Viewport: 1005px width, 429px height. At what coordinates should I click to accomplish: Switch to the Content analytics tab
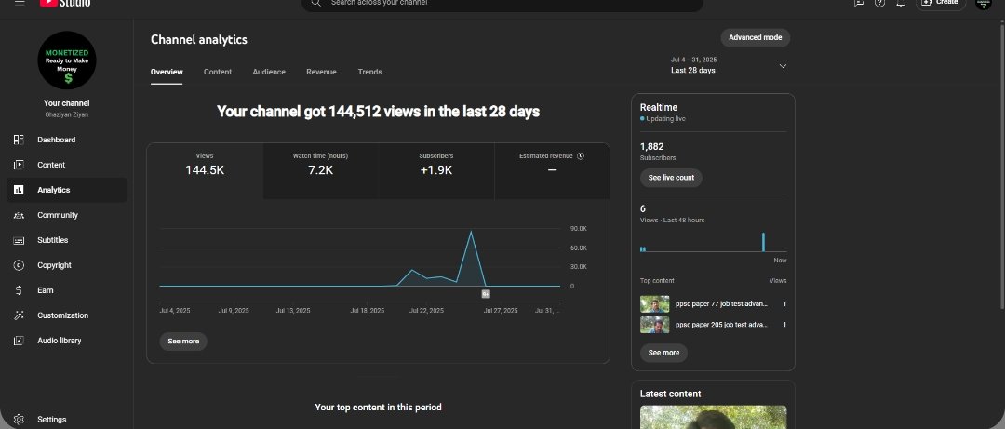pos(218,72)
